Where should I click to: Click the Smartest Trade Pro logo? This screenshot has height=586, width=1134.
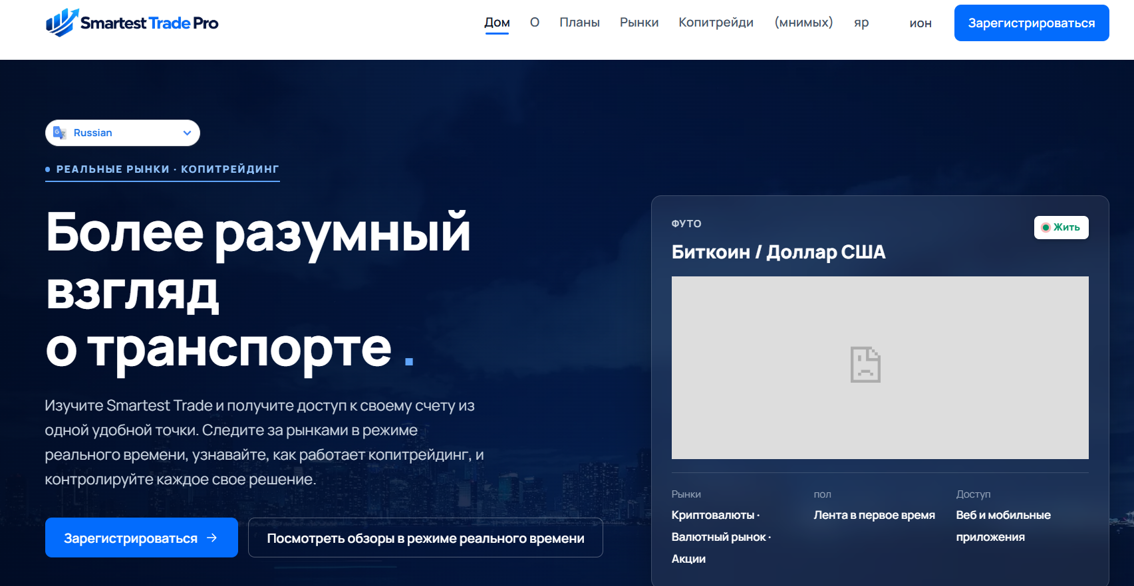[x=132, y=23]
